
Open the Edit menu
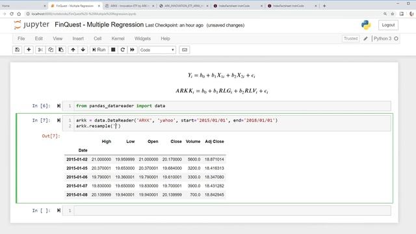(x=39, y=39)
